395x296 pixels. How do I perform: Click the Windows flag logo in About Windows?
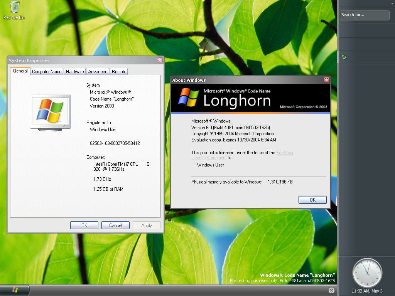(x=189, y=97)
